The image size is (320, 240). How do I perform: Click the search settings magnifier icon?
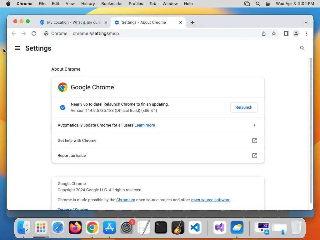(302, 48)
